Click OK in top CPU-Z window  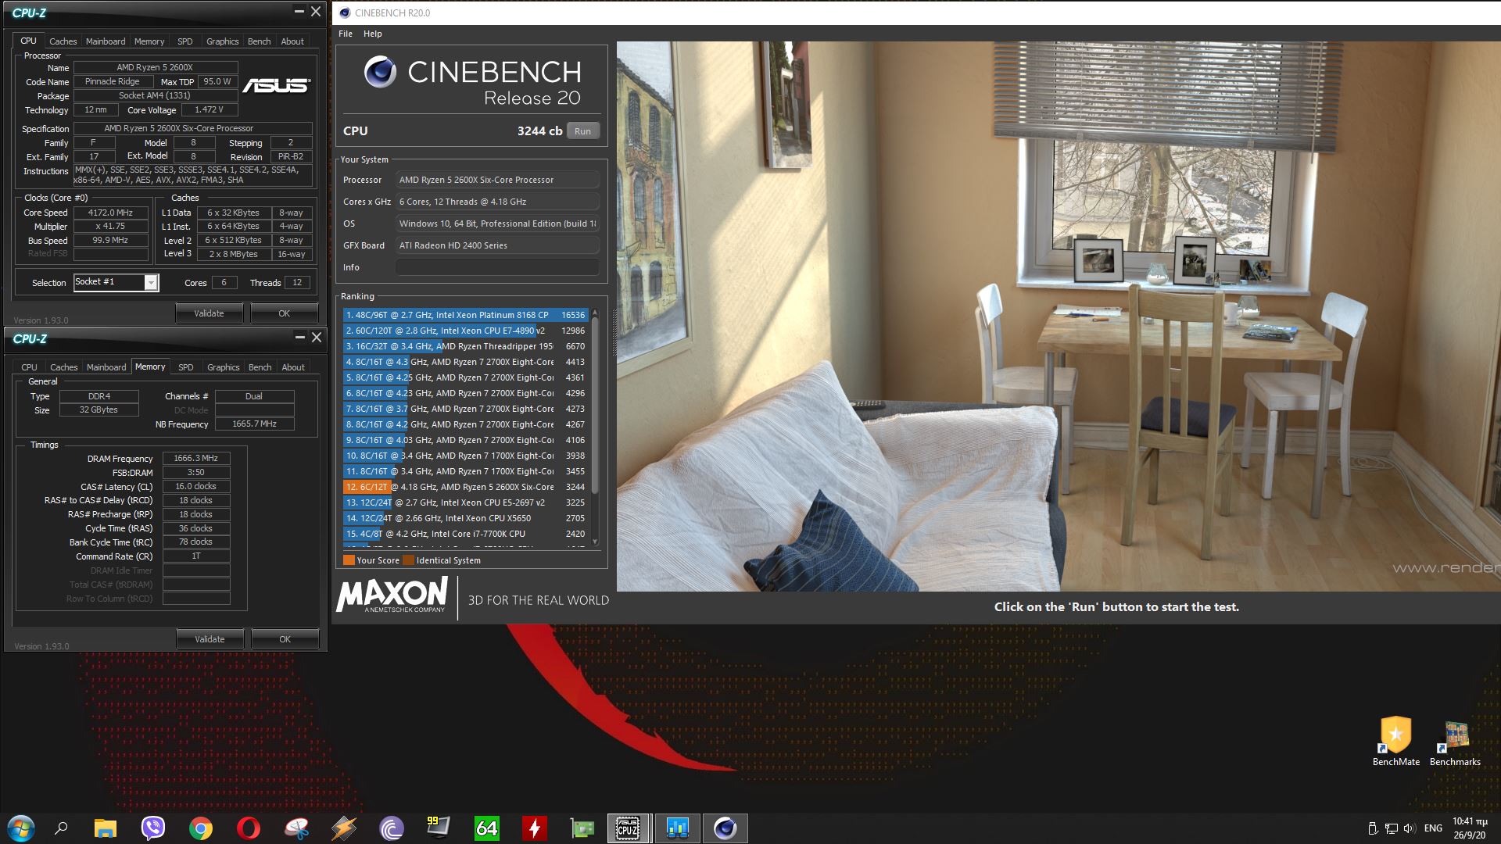(x=285, y=313)
